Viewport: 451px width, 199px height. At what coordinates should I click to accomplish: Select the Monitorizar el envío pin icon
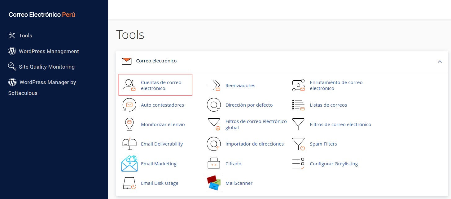(129, 125)
